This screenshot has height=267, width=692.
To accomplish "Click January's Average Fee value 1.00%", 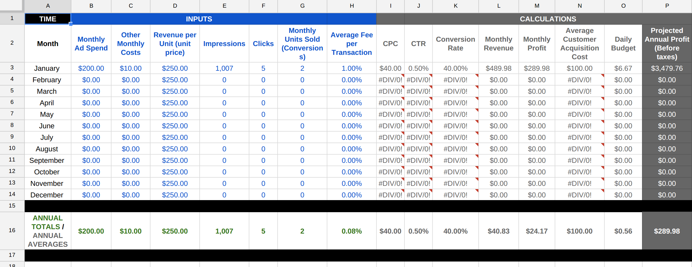I will [x=351, y=68].
